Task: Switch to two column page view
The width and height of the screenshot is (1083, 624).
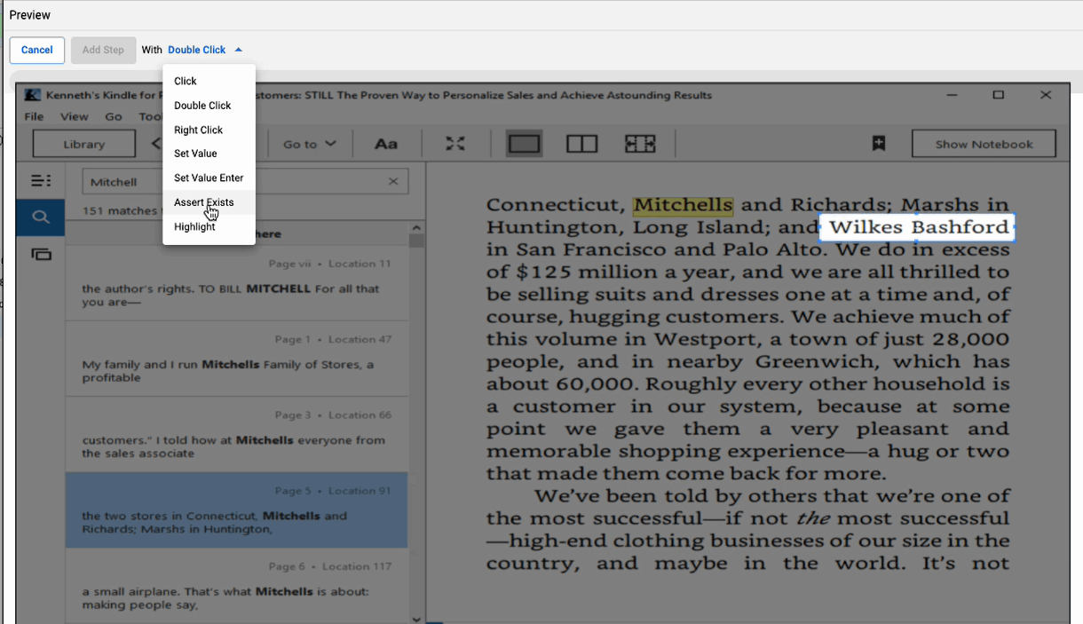Action: tap(581, 144)
